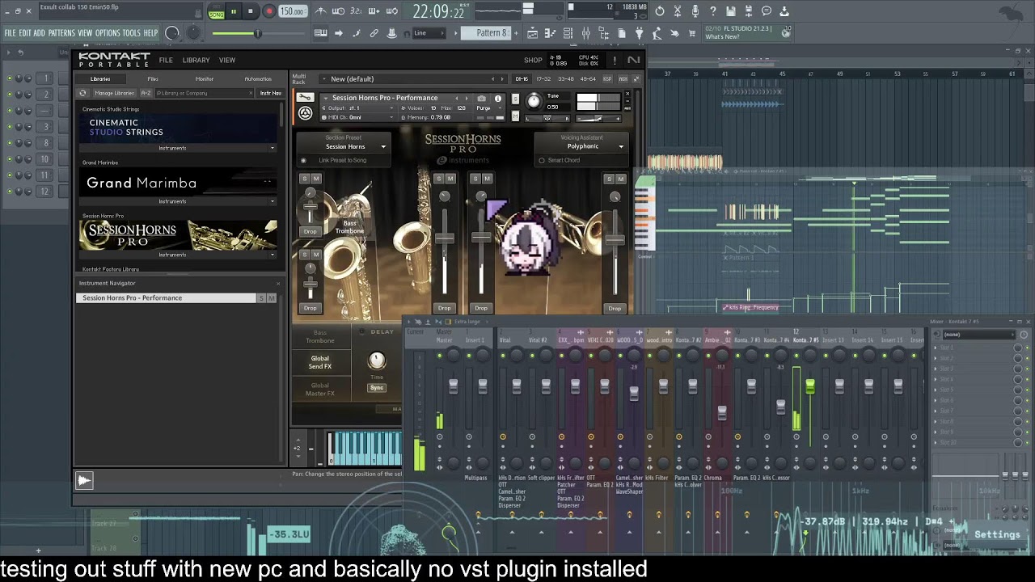
Task: Switch to Kontakt Automation tab
Action: coord(258,79)
